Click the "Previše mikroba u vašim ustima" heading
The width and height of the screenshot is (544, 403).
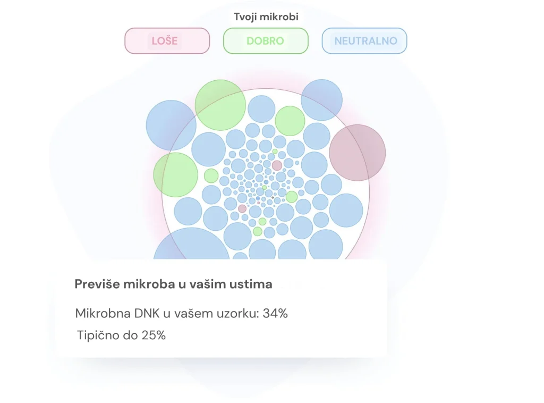click(173, 284)
